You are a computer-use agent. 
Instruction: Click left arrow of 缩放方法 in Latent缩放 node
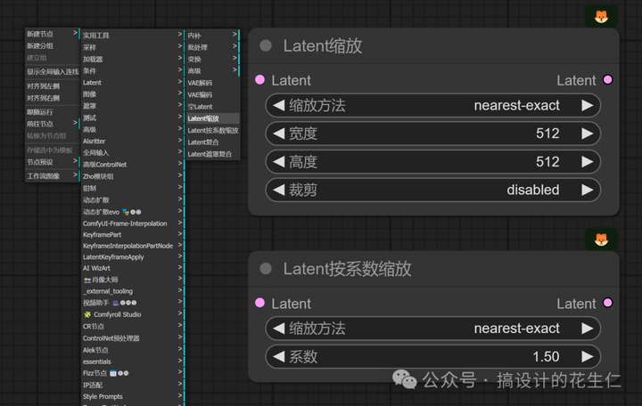[x=279, y=105]
